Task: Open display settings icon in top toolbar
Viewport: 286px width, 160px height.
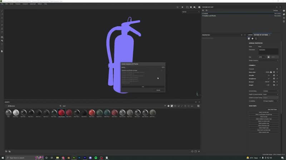Action: (191, 7)
